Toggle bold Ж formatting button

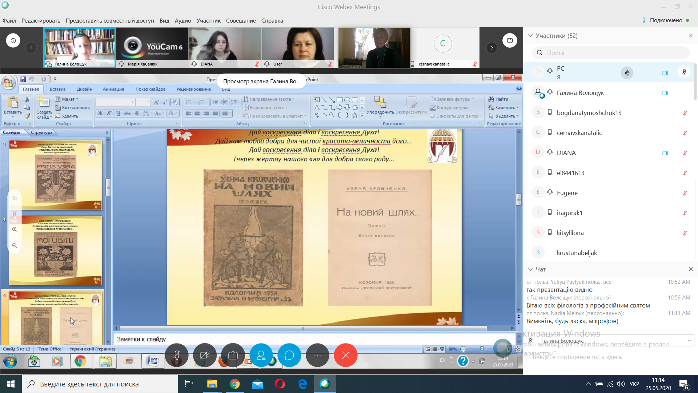point(100,113)
